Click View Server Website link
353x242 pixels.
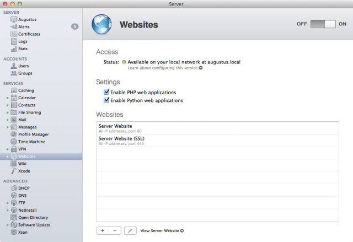tap(162, 231)
